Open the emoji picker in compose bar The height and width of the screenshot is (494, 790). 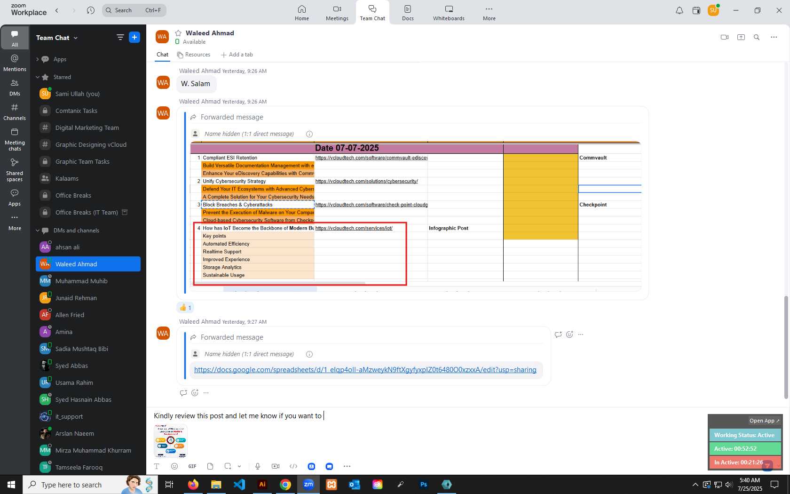pos(174,466)
